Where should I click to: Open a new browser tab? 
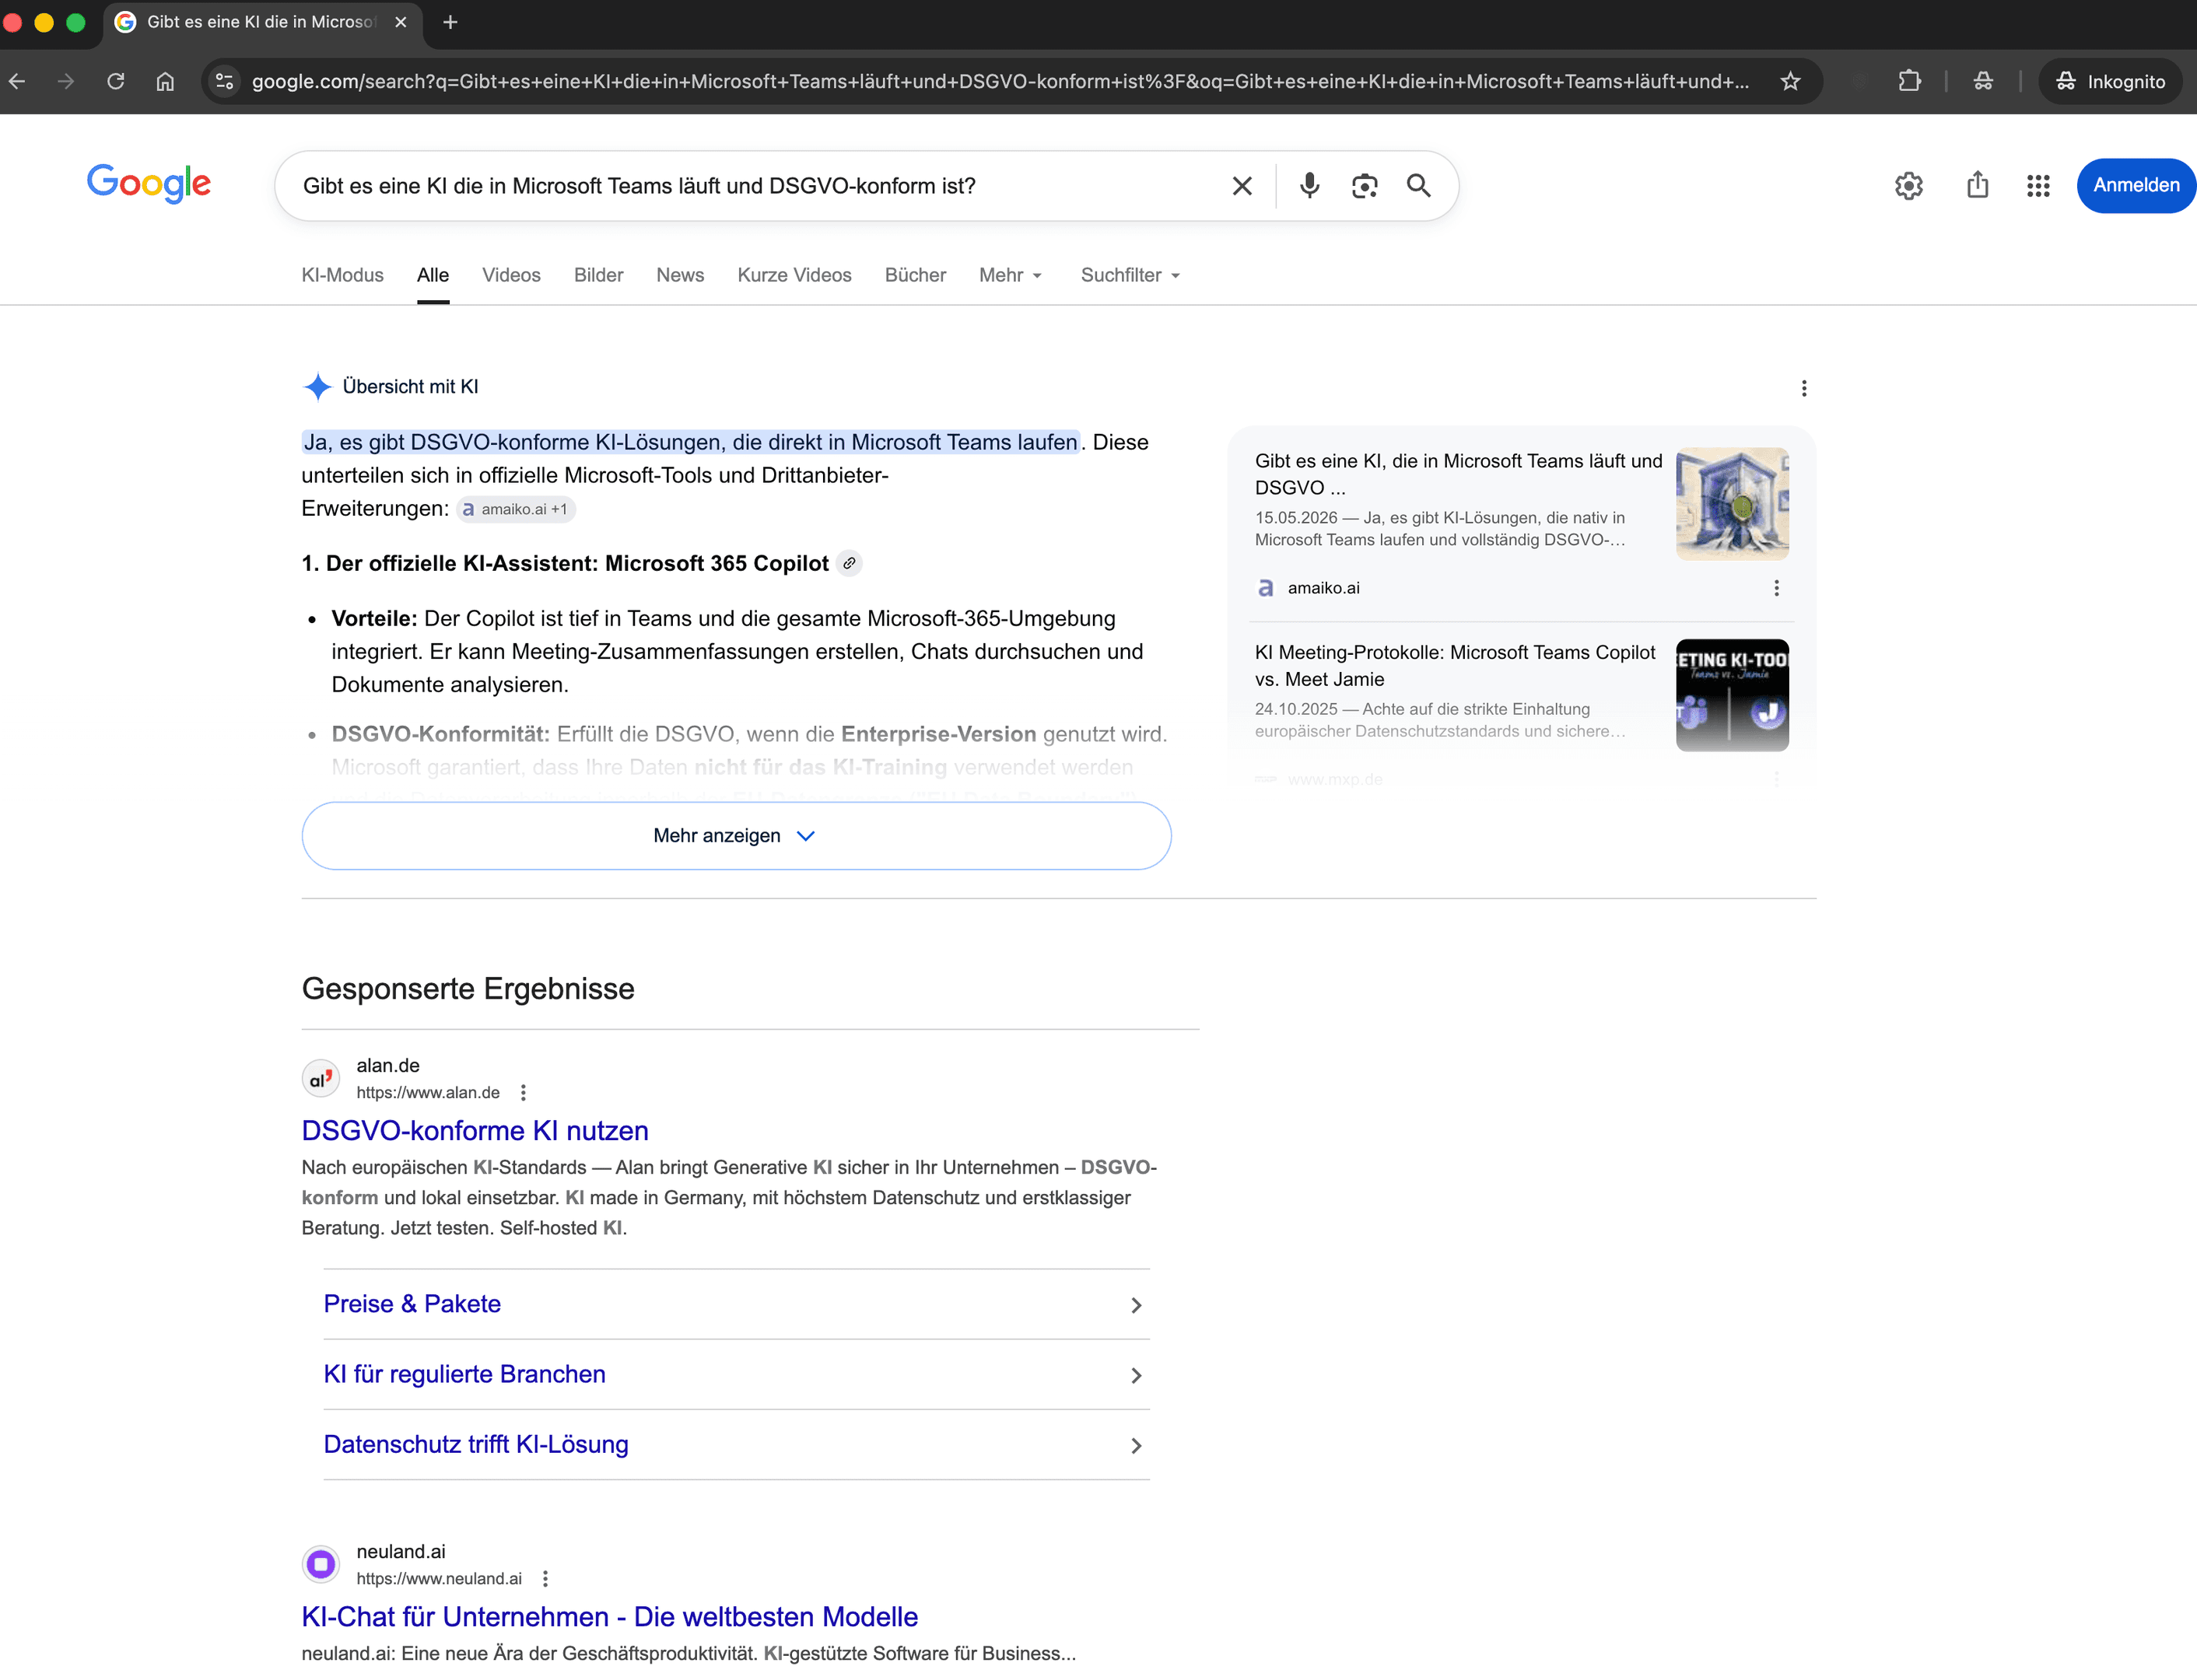tap(450, 22)
